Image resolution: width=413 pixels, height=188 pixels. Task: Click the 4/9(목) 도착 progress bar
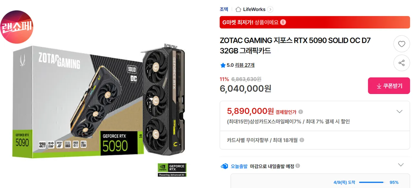[372, 182]
